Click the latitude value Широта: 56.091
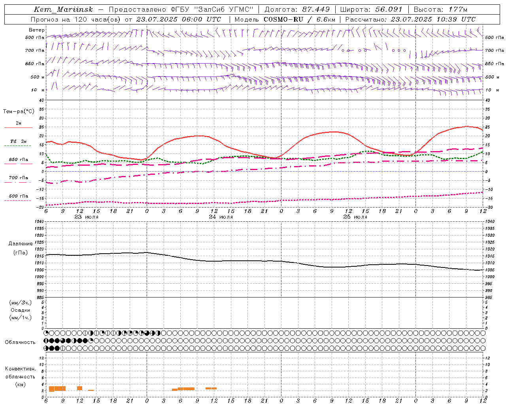 (372, 9)
